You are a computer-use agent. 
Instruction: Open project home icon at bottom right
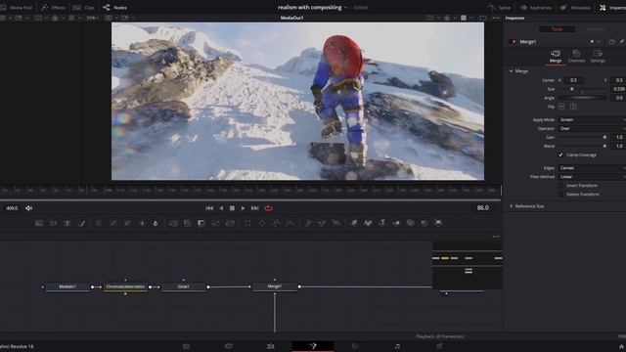tap(621, 347)
